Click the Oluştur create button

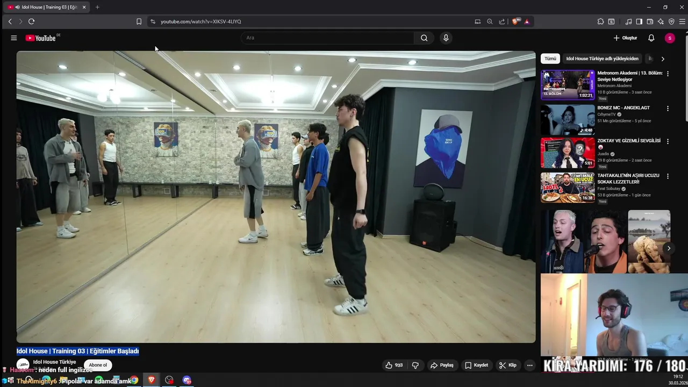pyautogui.click(x=625, y=38)
